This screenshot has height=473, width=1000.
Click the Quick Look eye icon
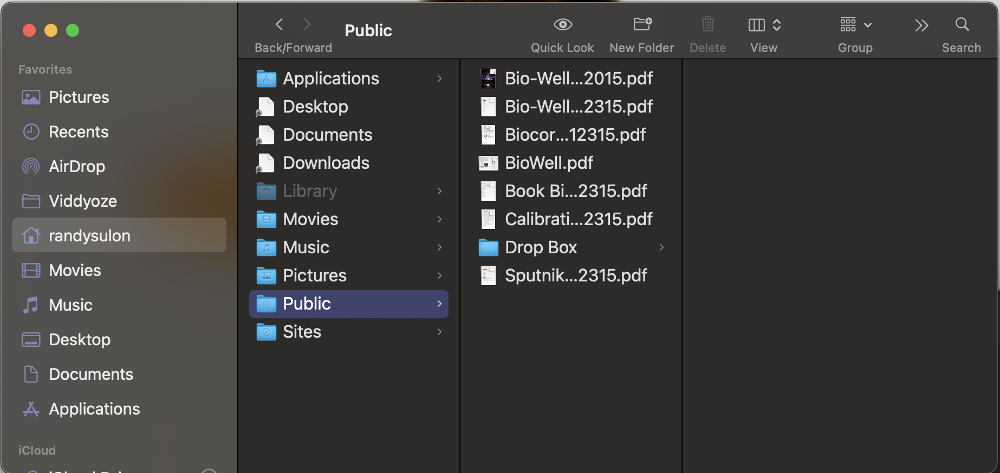tap(562, 25)
